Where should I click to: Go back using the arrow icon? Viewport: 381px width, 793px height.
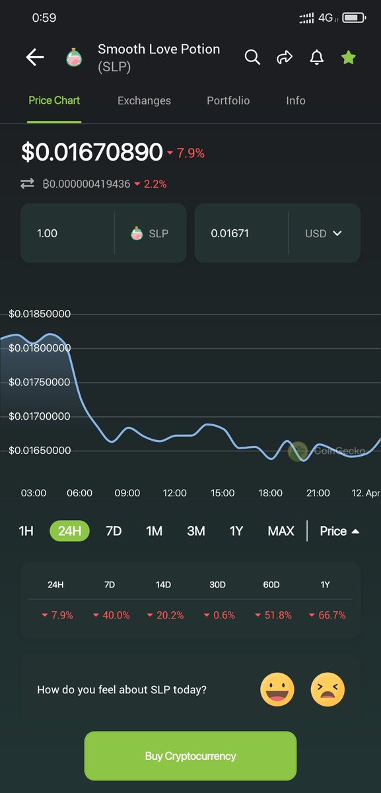tap(35, 57)
